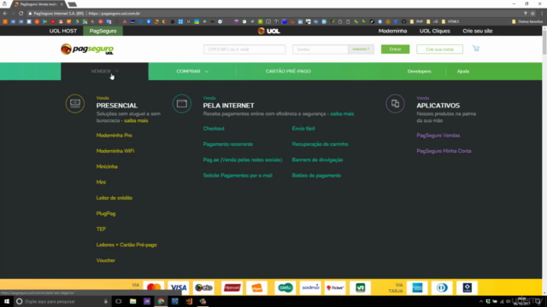Image resolution: width=547 pixels, height=307 pixels.
Task: Select the VR payment logo
Action: [x=361, y=287]
